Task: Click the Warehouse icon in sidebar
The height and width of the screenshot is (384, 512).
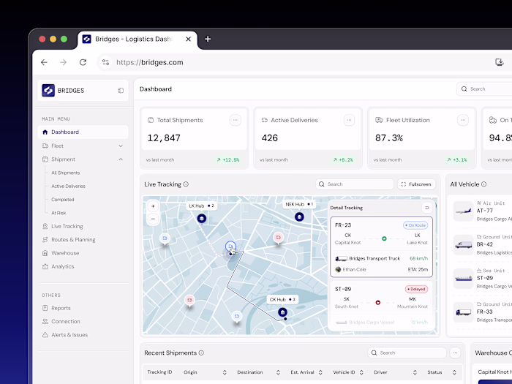Action: pyautogui.click(x=45, y=253)
